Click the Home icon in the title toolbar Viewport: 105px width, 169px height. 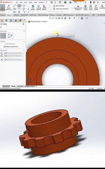(x=51, y=2)
